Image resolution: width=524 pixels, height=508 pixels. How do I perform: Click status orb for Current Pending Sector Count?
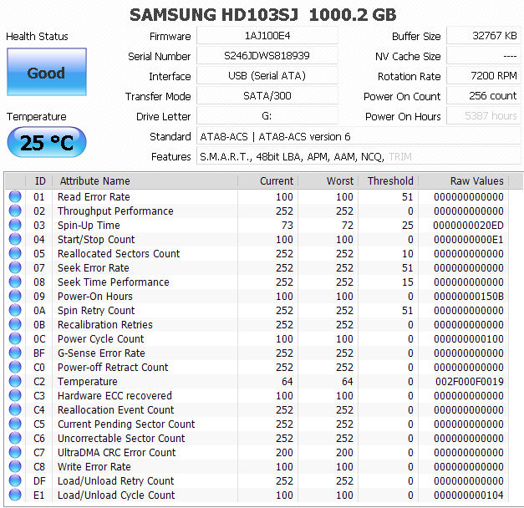pyautogui.click(x=15, y=424)
